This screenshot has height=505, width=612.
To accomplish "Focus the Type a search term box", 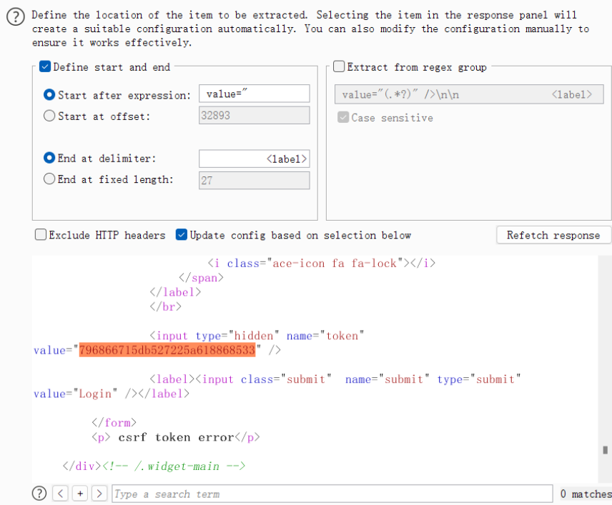I will [332, 494].
